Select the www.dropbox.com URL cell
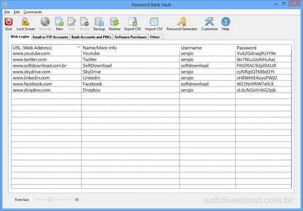Screen dimensions: 303x211 click(x=46, y=90)
